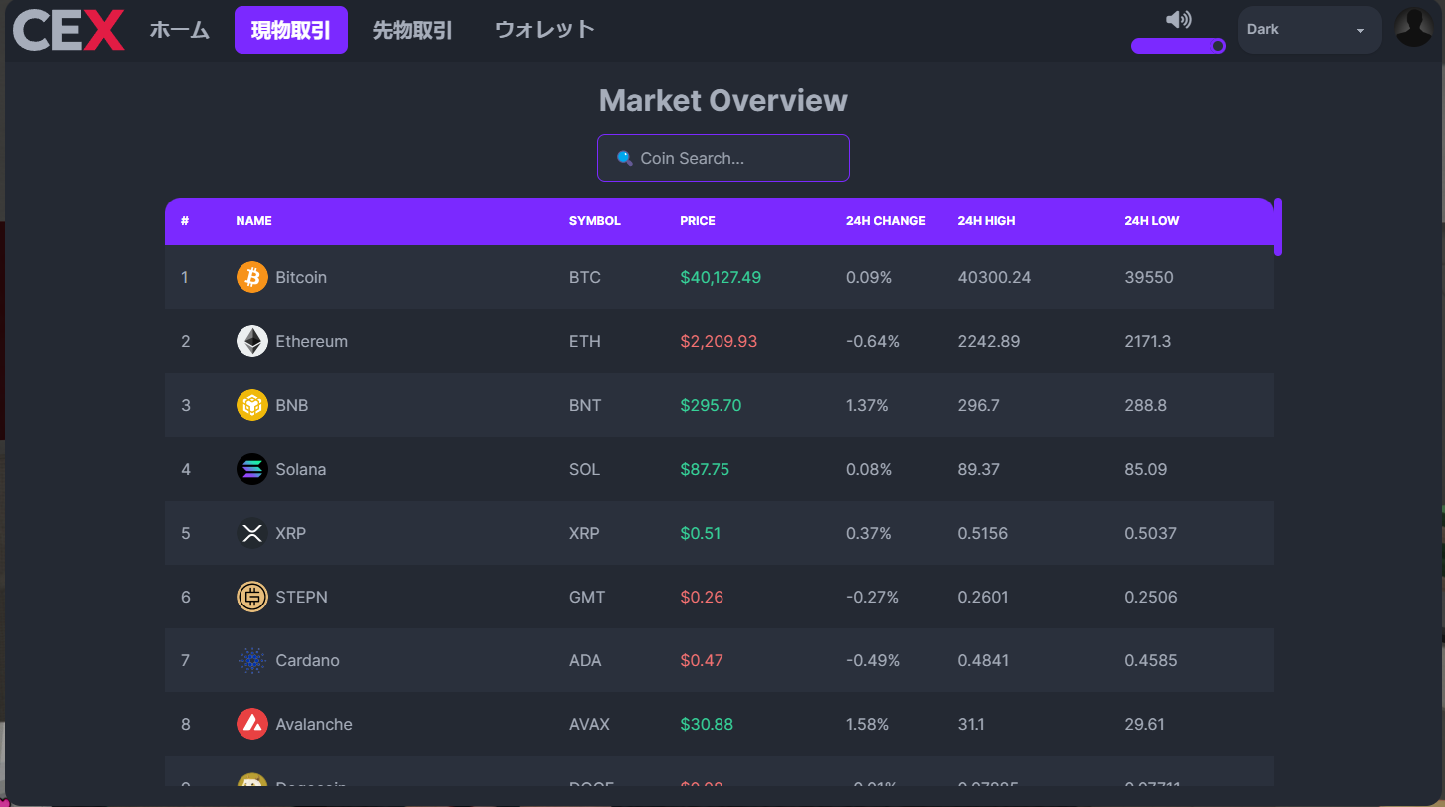The image size is (1445, 807).
Task: Click the GMT symbol cell
Action: tap(587, 597)
